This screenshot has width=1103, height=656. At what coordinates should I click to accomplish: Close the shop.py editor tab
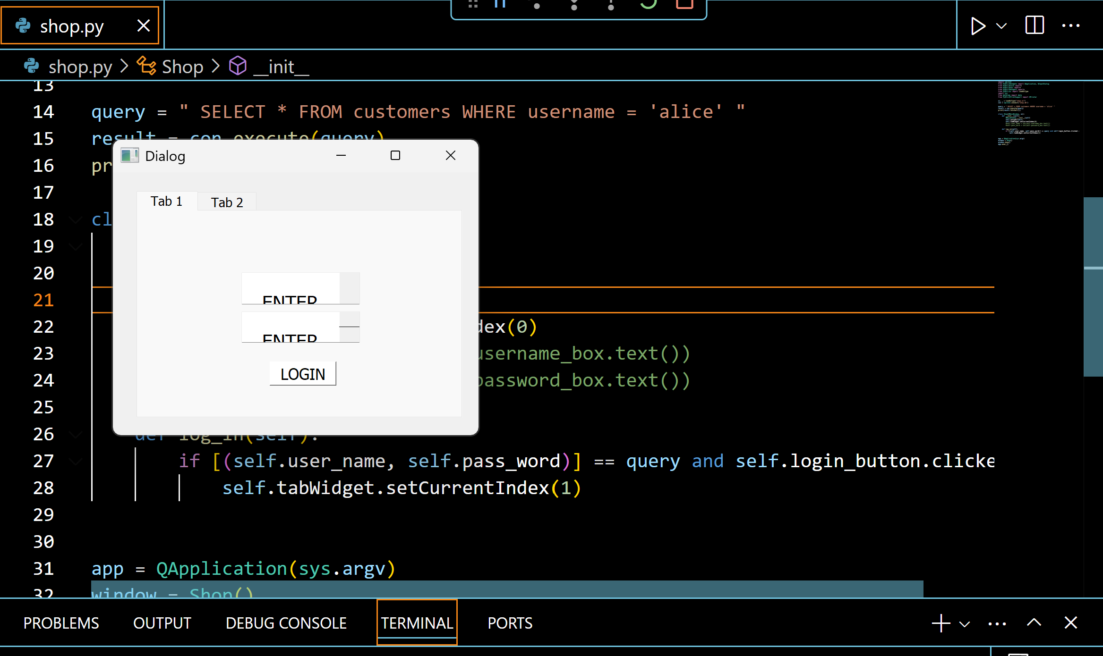coord(144,25)
